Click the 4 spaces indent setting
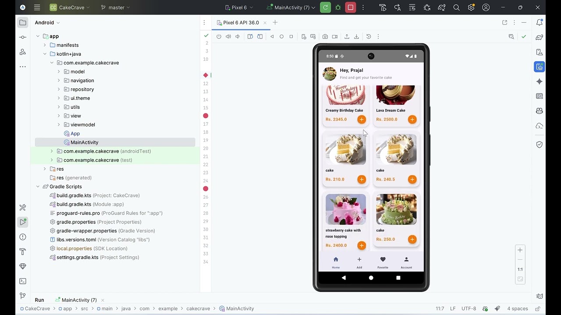 tap(518, 308)
